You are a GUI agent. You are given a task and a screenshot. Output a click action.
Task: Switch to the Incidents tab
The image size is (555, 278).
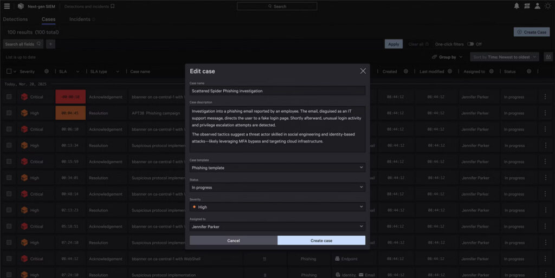(80, 20)
